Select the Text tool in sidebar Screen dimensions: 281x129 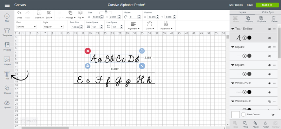pos(7,75)
